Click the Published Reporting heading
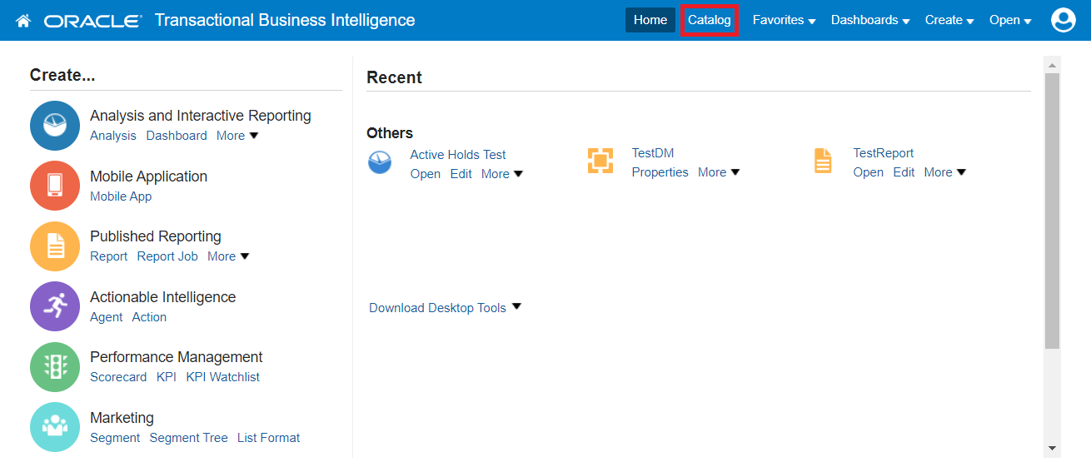The image size is (1091, 462). 156,236
